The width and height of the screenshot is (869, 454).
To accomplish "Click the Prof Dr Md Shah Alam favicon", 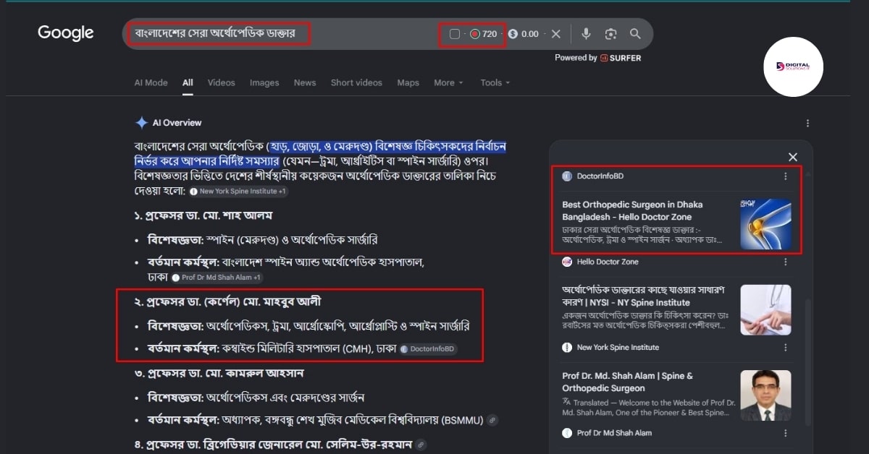I will tap(567, 433).
